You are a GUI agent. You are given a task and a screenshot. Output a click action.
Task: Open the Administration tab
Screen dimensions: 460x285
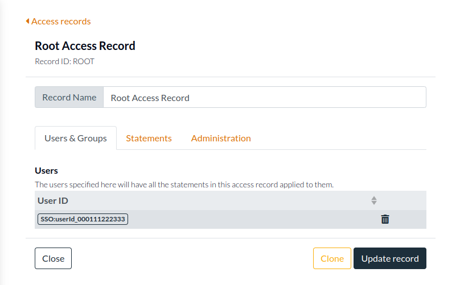[221, 138]
